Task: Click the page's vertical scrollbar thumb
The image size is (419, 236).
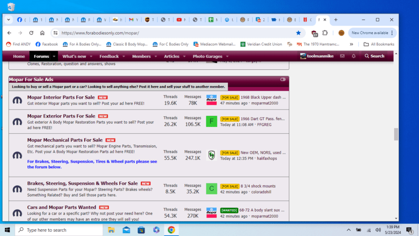Action: [396, 134]
